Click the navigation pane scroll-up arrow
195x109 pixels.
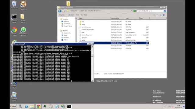tap(76, 18)
